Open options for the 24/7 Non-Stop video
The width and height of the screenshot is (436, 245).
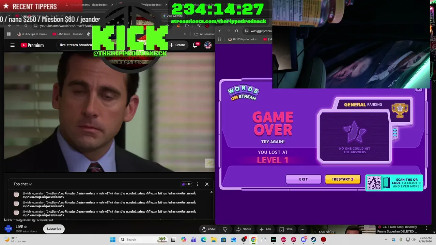tap(426, 228)
